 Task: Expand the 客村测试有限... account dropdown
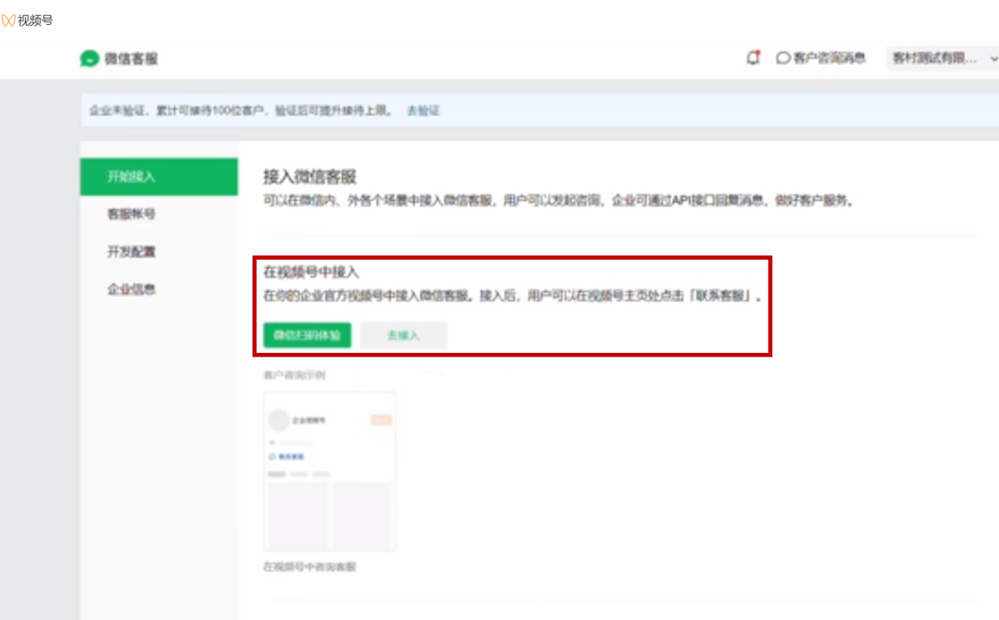(x=943, y=58)
